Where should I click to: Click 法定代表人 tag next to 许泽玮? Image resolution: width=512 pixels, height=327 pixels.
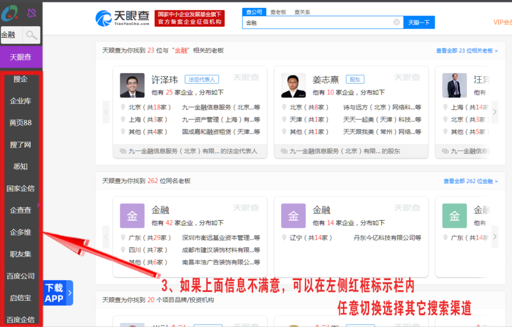pos(202,79)
